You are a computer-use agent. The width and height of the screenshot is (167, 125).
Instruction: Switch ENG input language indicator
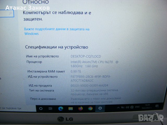[x=137, y=107]
